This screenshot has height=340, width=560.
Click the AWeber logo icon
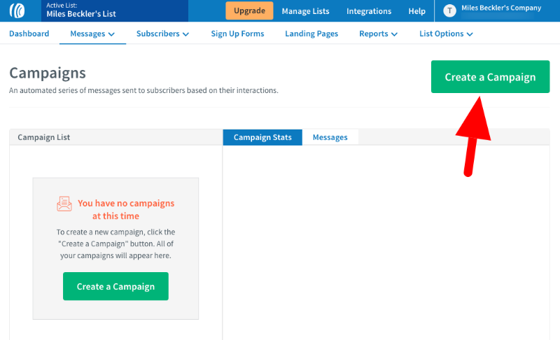(x=17, y=10)
